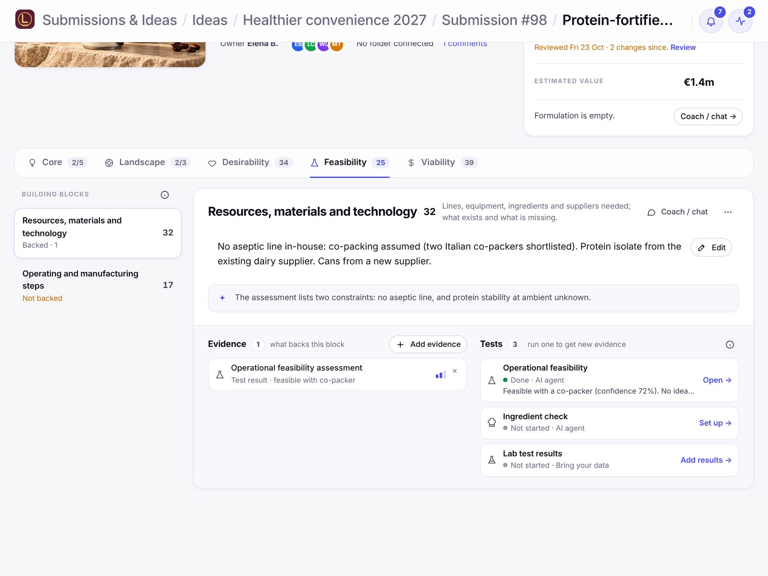768x576 pixels.
Task: Select Resources, materials and technology block
Action: 98,233
